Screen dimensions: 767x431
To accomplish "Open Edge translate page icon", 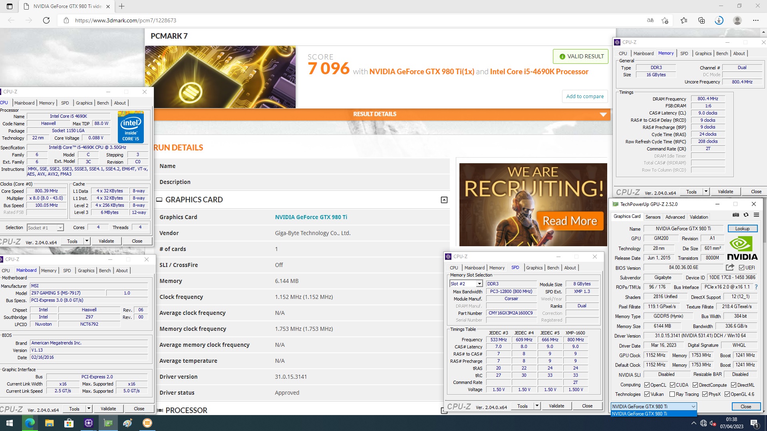I will 650,20.
